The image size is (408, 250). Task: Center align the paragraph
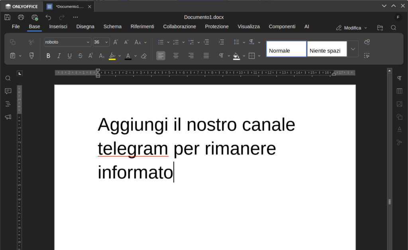coord(176,56)
